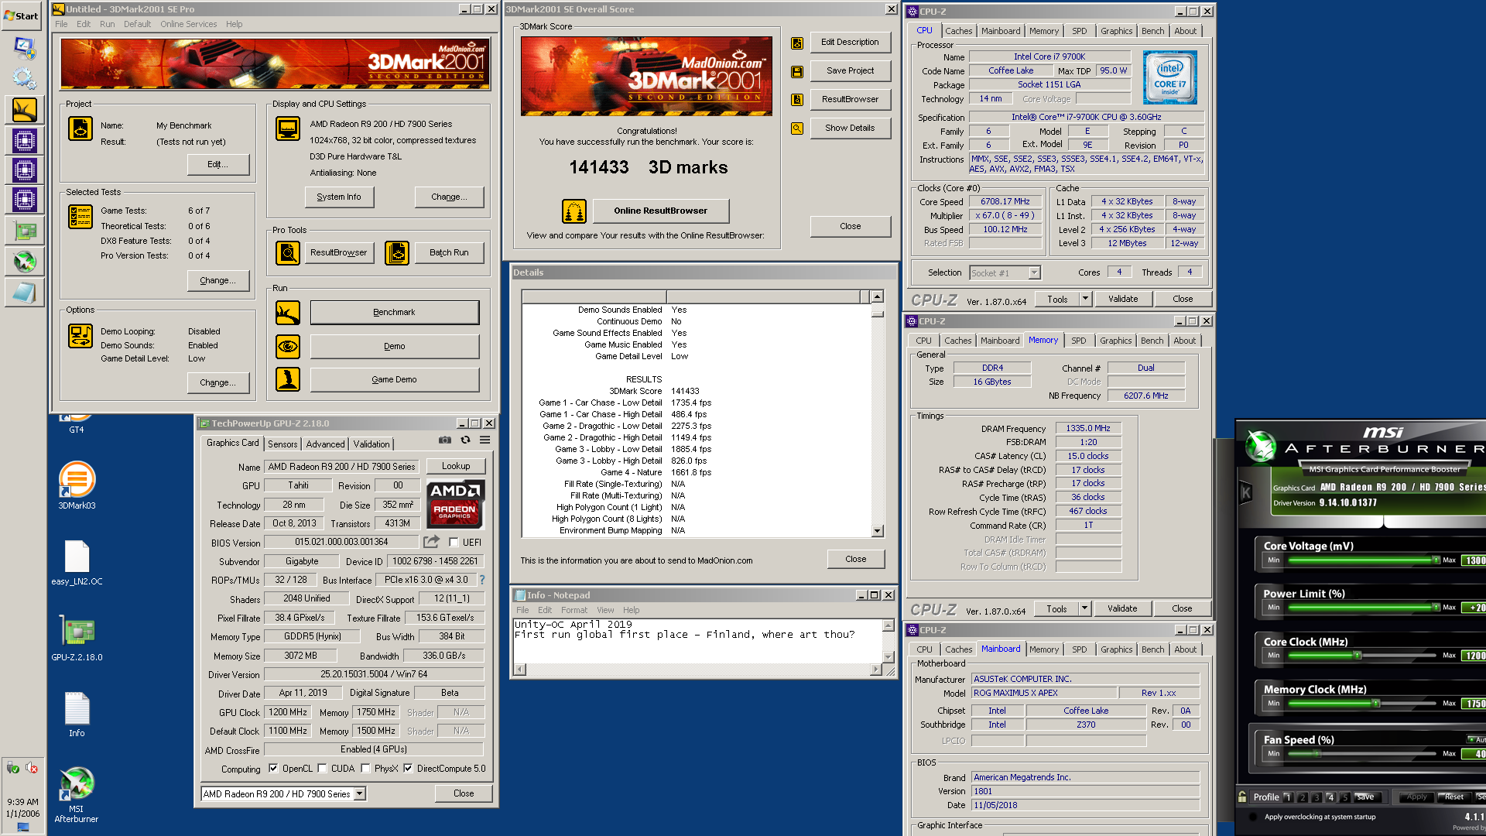Switch to the Advanced tab in GPU-Z
Image resolution: width=1486 pixels, height=836 pixels.
click(x=325, y=444)
